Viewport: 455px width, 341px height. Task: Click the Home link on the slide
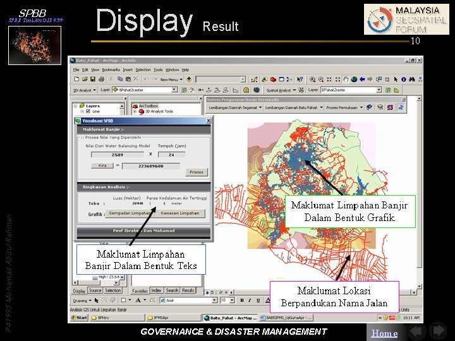(x=384, y=333)
